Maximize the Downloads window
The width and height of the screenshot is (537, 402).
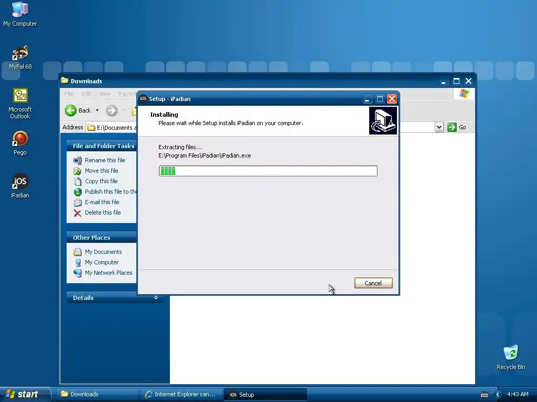(456, 81)
